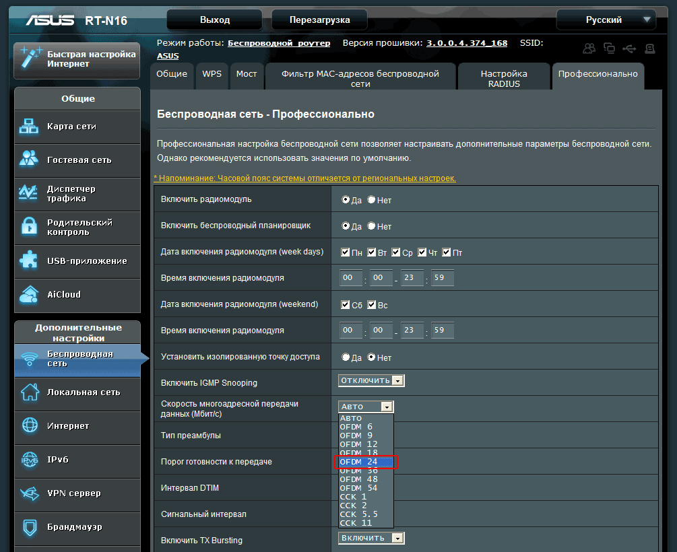Viewport: 677px width, 552px height.
Task: Click the LAN house icon
Action: (x=30, y=392)
